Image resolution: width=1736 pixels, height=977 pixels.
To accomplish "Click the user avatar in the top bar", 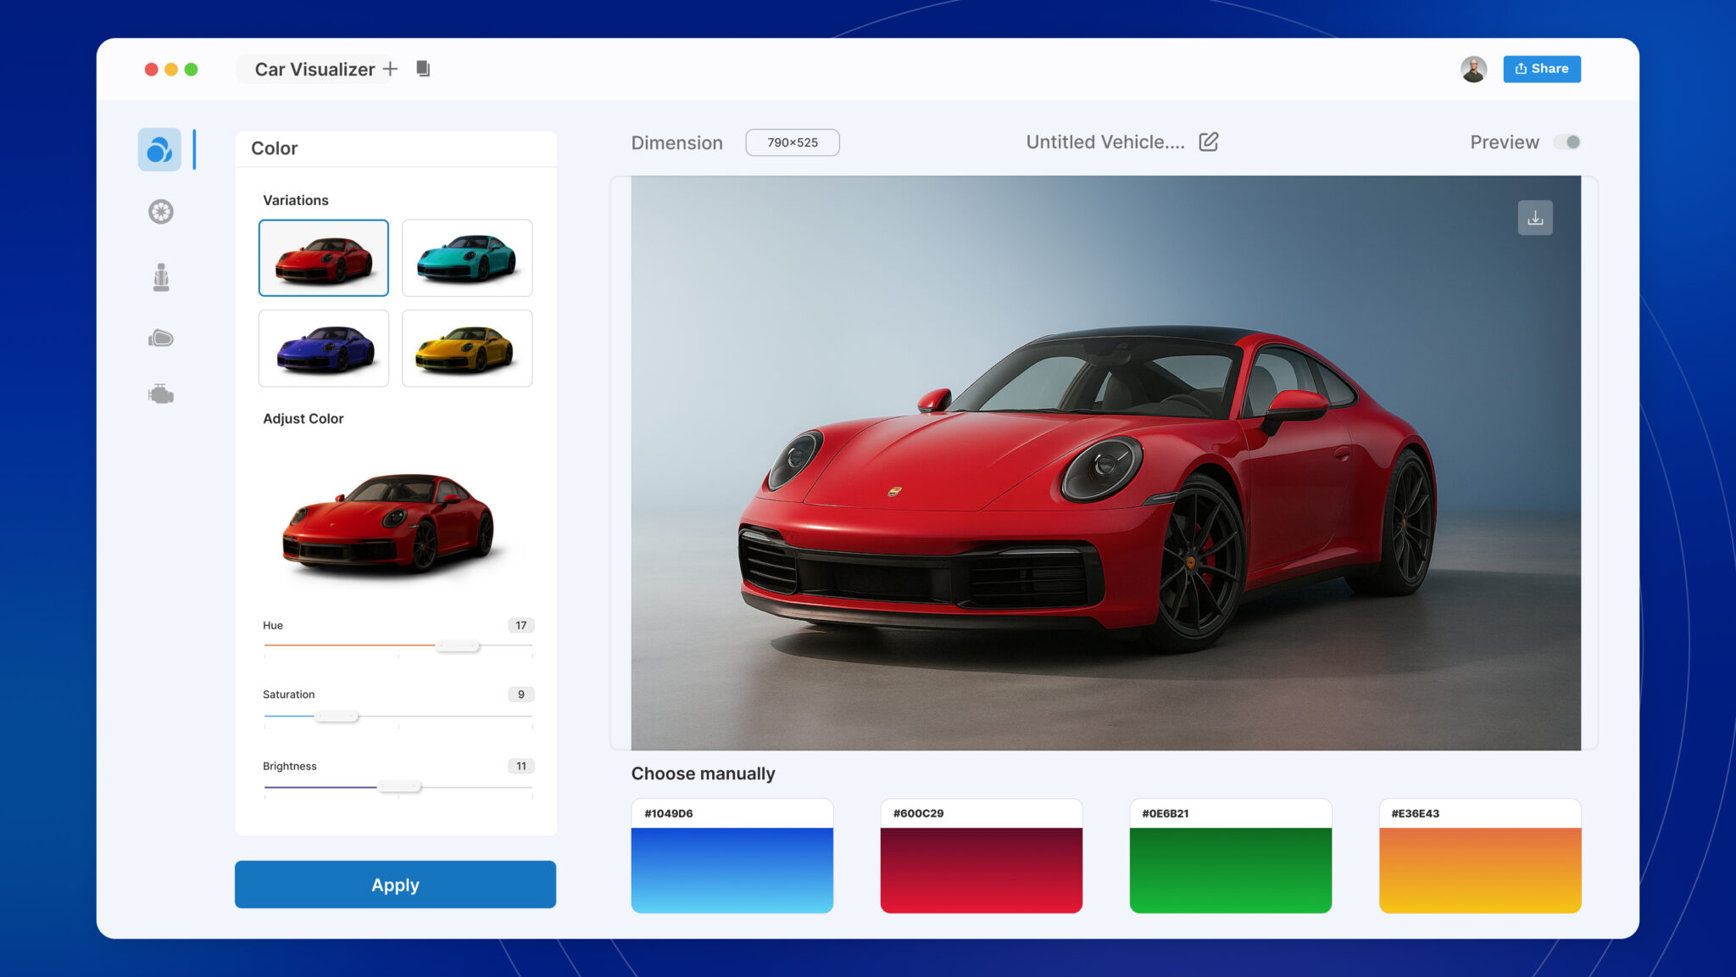I will 1472,69.
